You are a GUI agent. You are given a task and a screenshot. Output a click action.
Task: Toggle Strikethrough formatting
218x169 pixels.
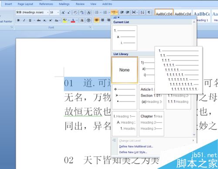coord(39,20)
